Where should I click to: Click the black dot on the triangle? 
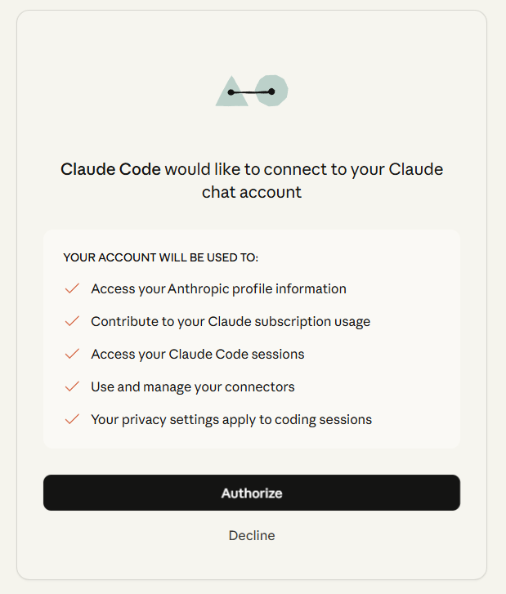click(231, 92)
